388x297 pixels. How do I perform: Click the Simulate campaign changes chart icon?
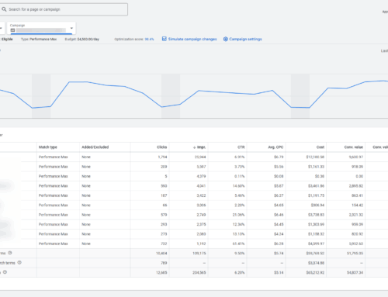click(165, 39)
